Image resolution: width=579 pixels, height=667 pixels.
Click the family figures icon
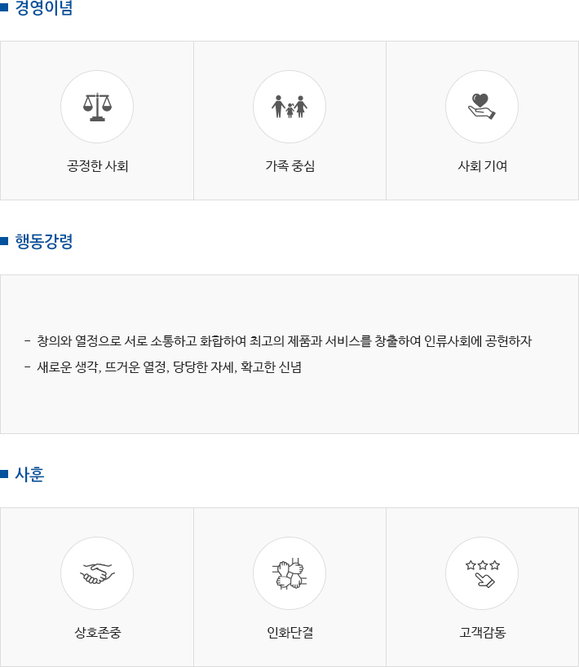(289, 107)
